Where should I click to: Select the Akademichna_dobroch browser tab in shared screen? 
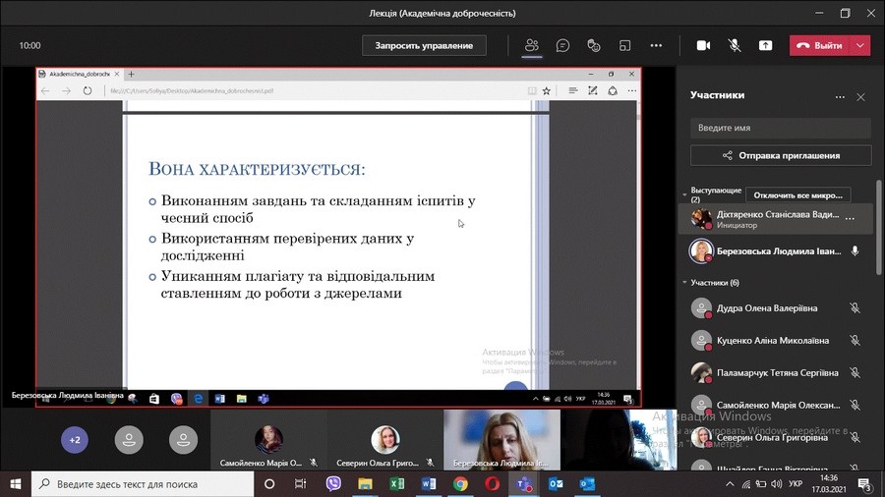tap(79, 74)
